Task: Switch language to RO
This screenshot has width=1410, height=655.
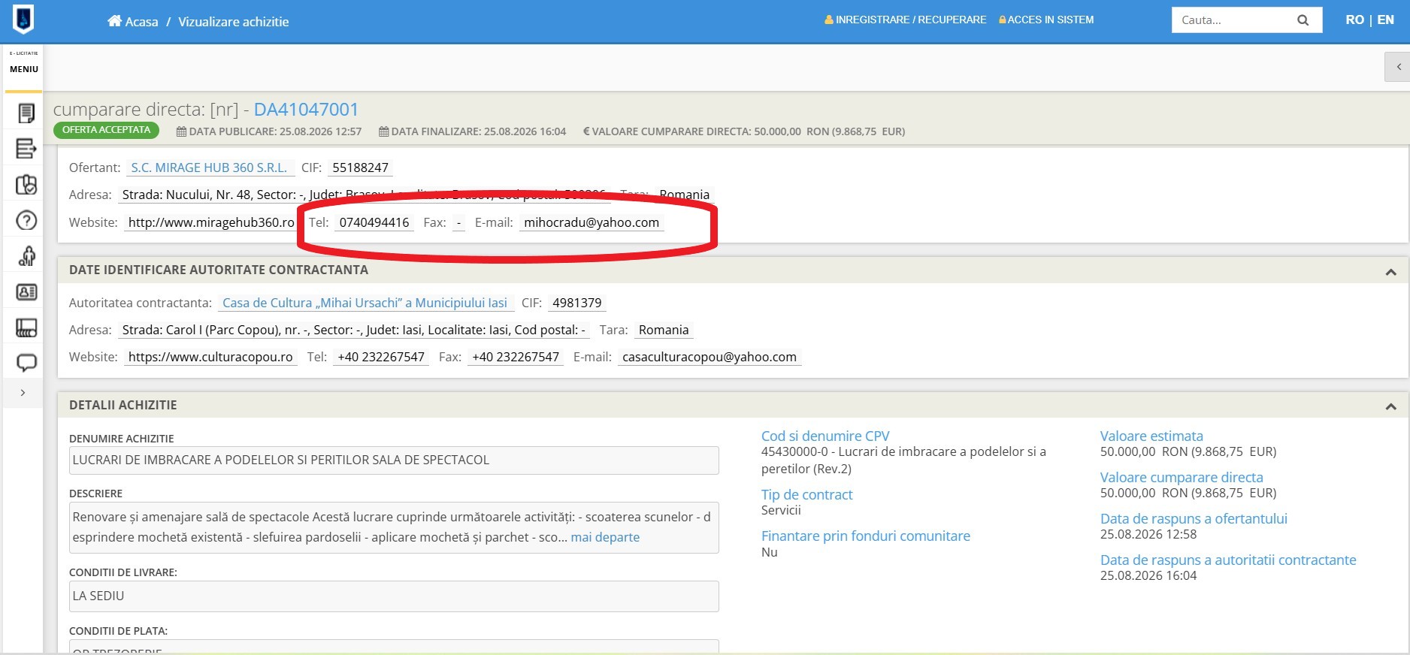Action: pyautogui.click(x=1354, y=20)
